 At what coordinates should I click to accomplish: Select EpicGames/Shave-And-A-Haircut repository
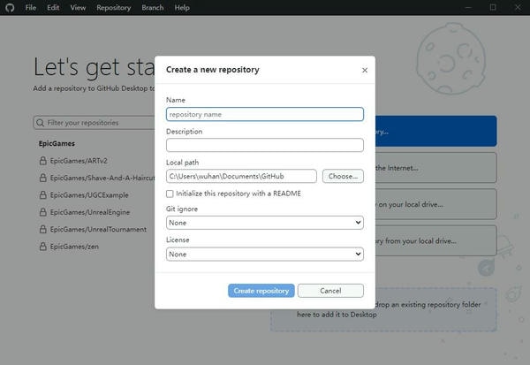click(102, 178)
